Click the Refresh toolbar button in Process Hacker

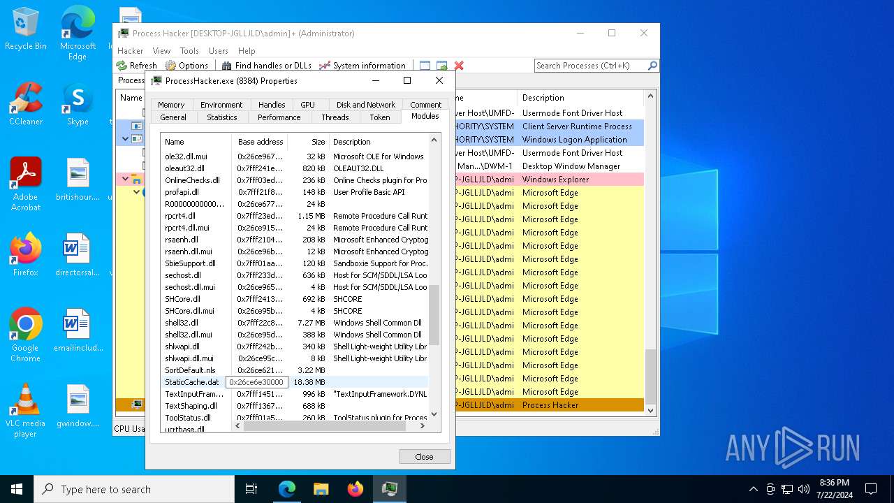tap(137, 65)
